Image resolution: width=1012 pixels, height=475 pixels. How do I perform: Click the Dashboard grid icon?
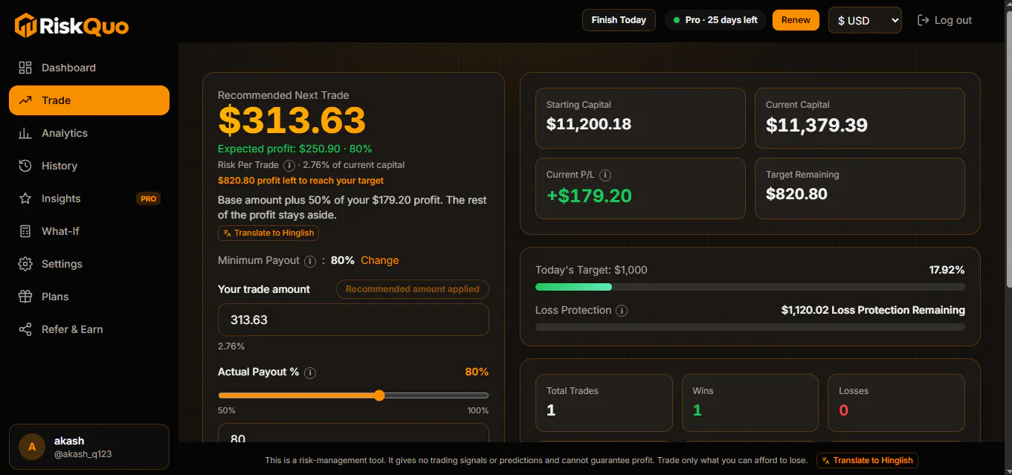pos(25,68)
